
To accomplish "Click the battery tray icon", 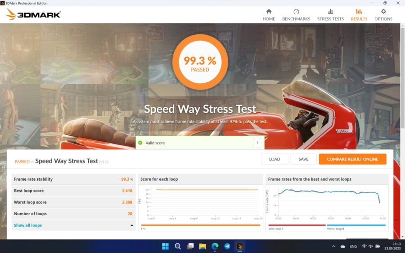I will coord(378,246).
